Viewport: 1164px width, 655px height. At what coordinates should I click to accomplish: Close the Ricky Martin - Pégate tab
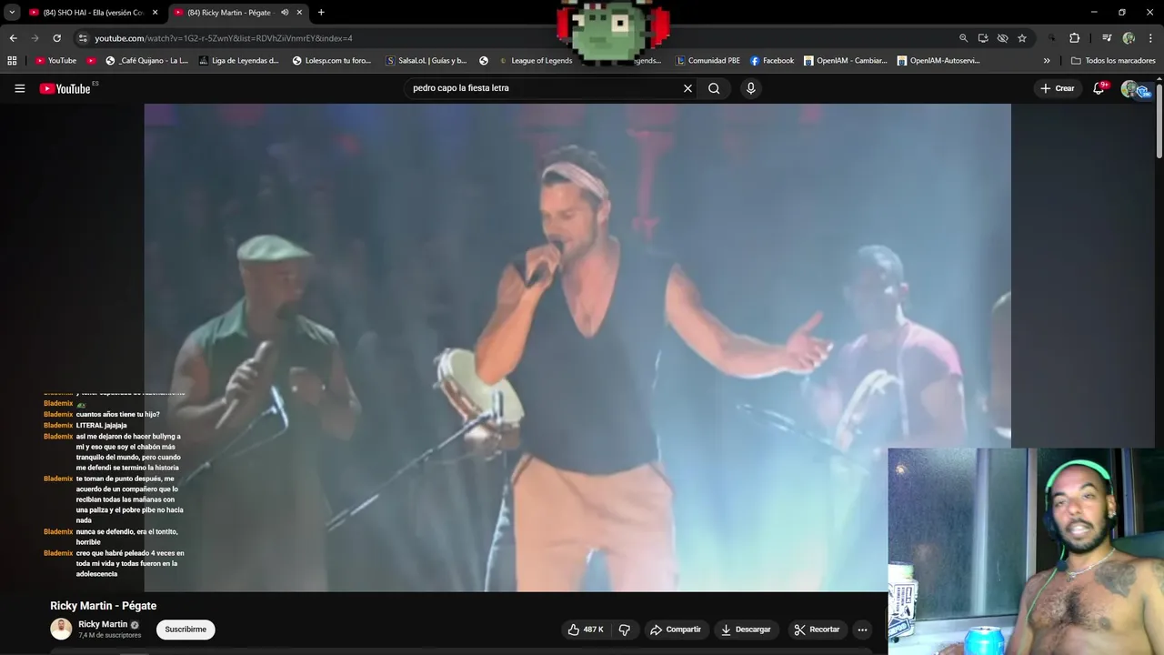[x=299, y=13]
